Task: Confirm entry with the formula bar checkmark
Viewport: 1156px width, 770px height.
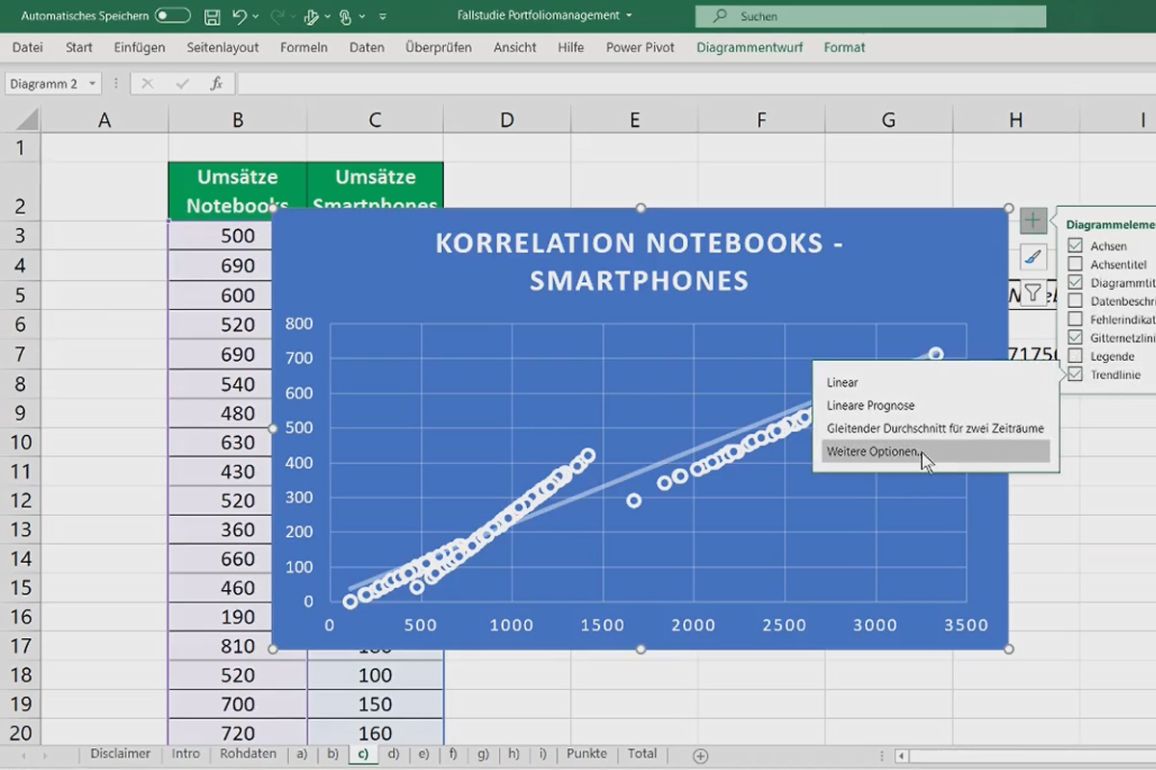Action: (180, 83)
